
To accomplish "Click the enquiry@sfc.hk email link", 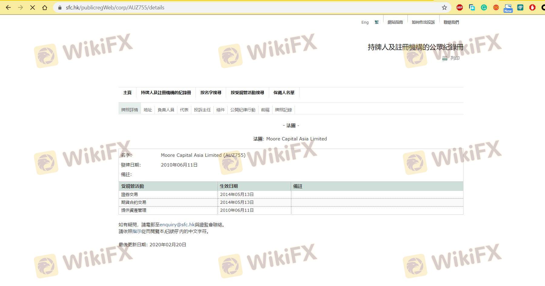I will 177,225.
